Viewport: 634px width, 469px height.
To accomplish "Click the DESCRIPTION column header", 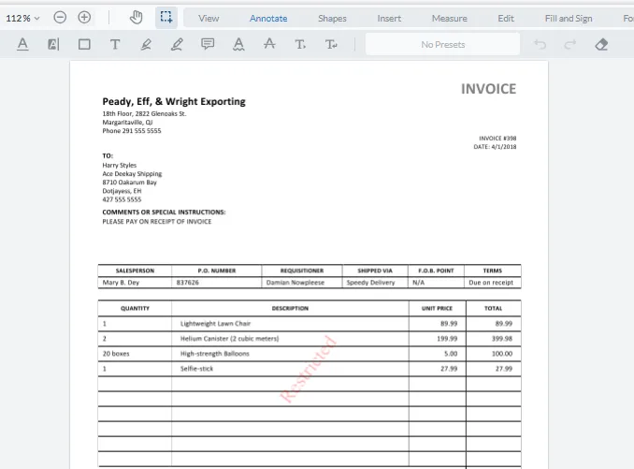I will (x=290, y=308).
